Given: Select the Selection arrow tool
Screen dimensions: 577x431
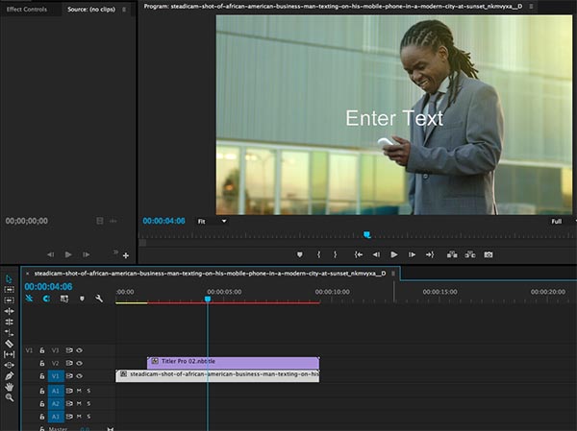Looking at the screenshot, I should tap(10, 278).
